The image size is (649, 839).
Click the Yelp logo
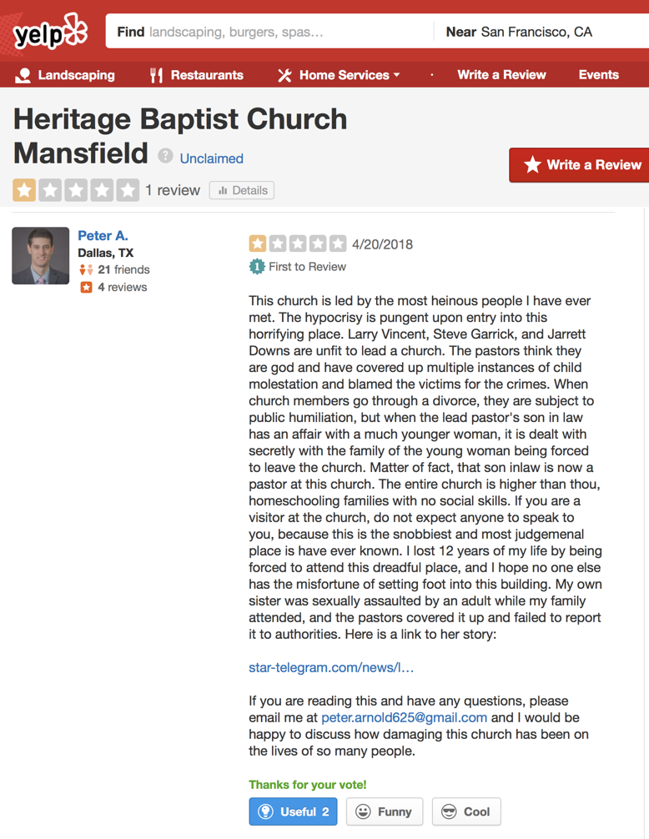[50, 33]
